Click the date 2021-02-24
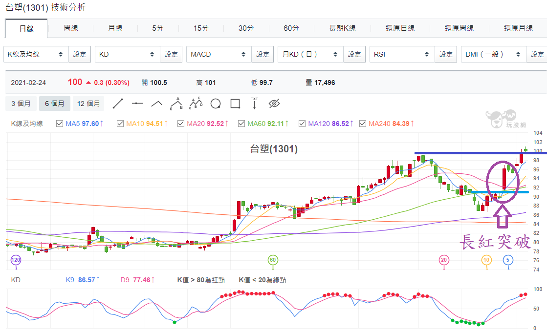Viewport: 547px width, 333px height. tap(28, 83)
